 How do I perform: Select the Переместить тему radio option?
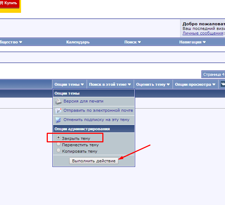pos(59,144)
